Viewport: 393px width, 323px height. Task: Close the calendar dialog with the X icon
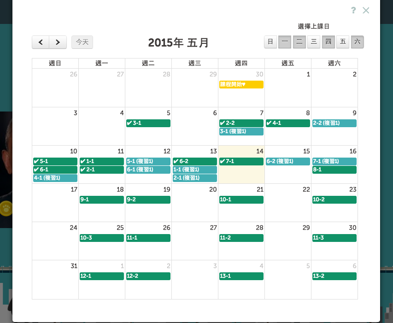point(366,10)
